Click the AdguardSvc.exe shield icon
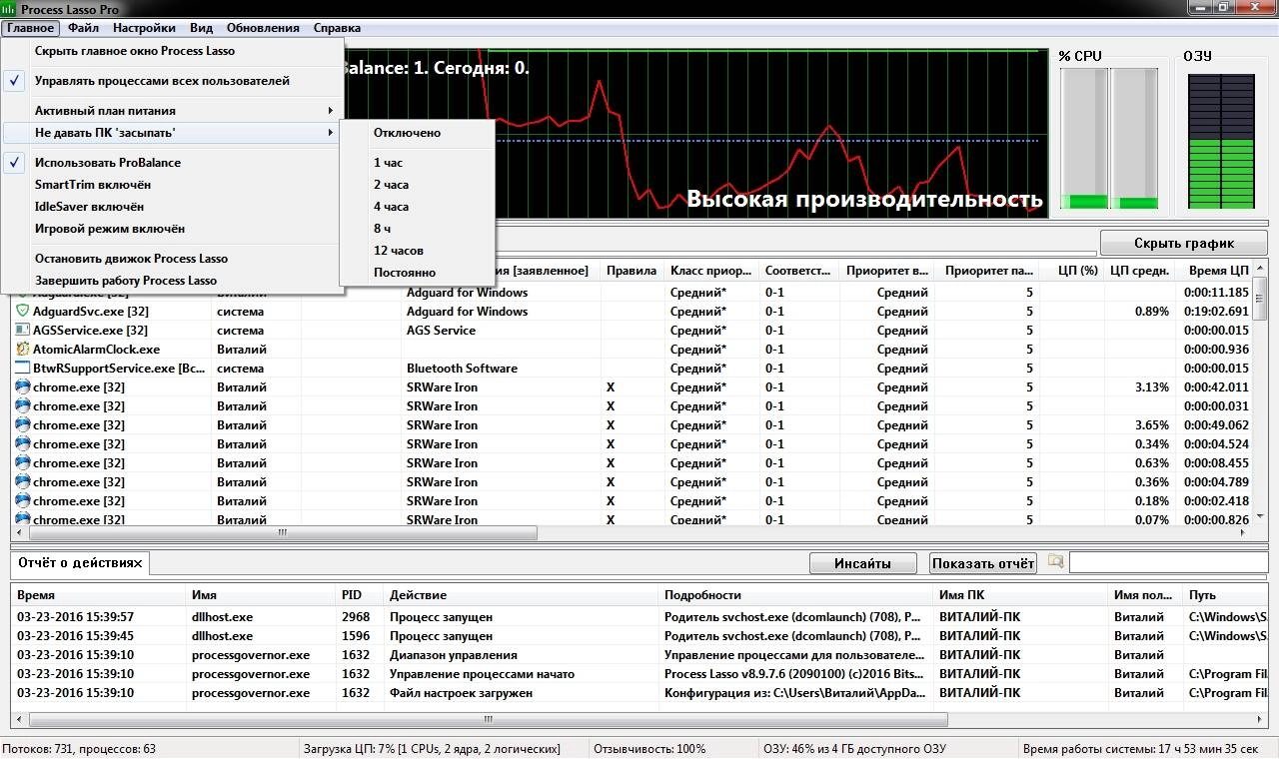 (23, 312)
